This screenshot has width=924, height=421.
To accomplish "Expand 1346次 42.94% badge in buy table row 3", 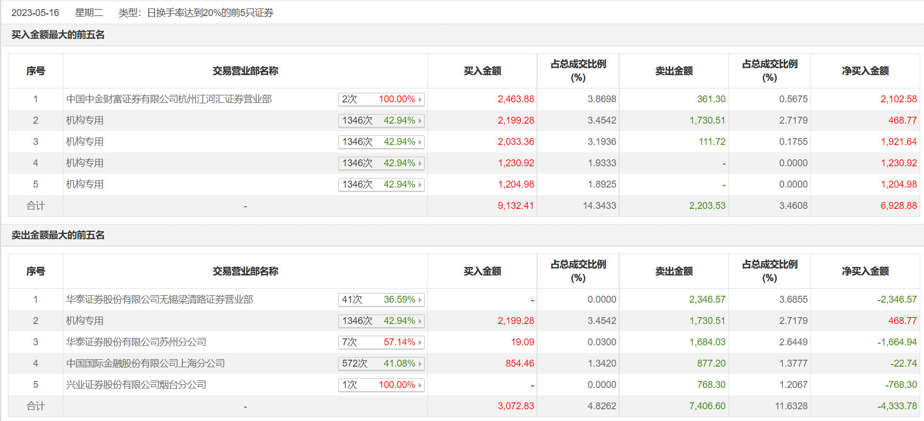I will pos(381,142).
